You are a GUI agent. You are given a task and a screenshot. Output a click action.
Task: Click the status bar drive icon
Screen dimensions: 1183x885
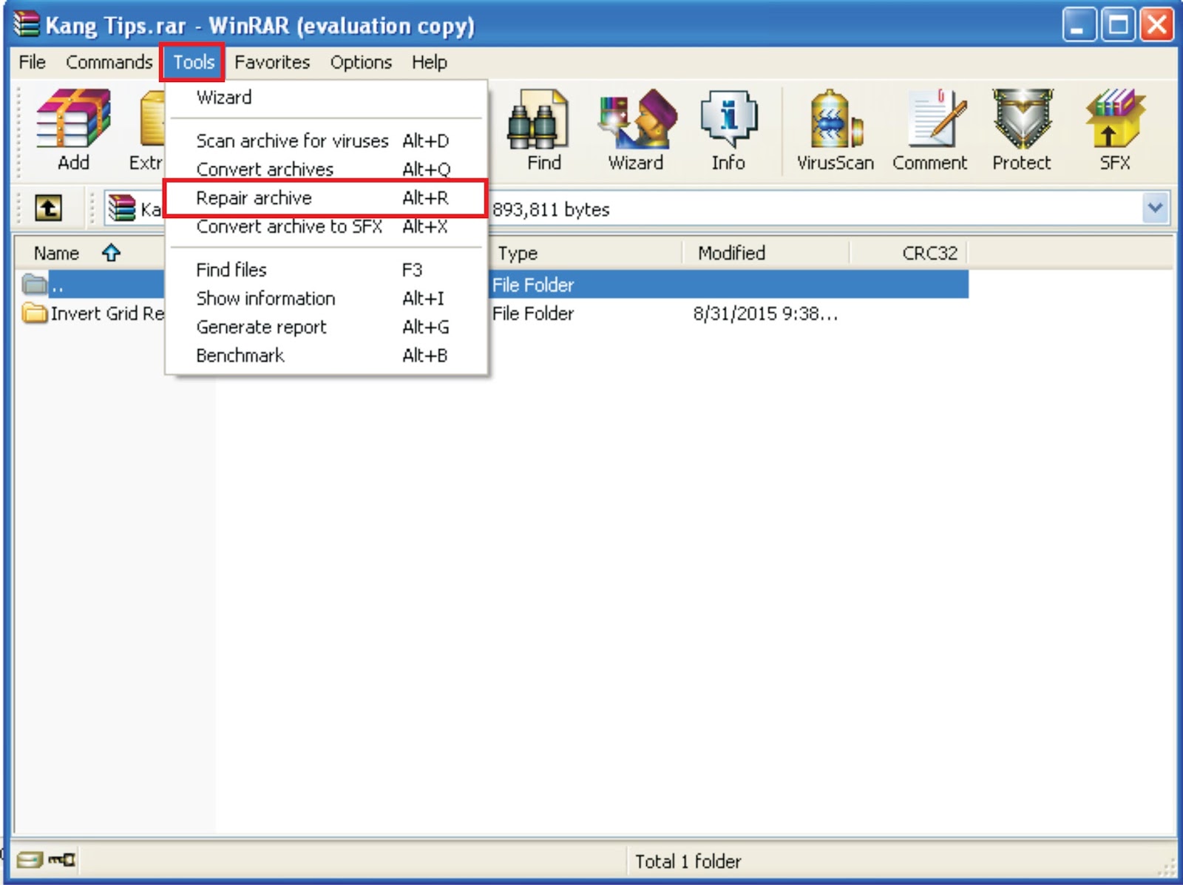tap(30, 860)
